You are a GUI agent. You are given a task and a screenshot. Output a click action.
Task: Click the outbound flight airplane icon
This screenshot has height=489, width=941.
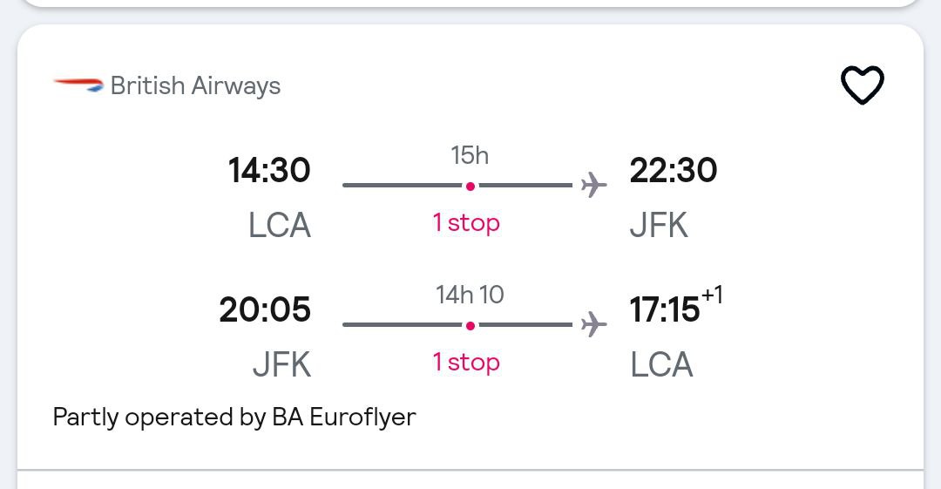(593, 185)
